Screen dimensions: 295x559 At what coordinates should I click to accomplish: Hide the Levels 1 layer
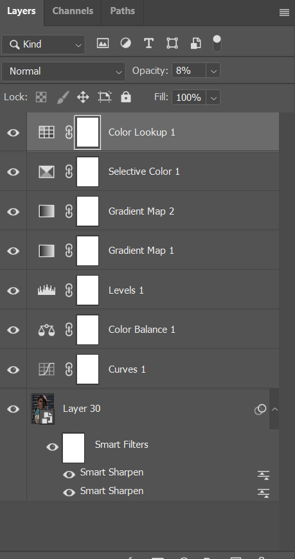[13, 290]
